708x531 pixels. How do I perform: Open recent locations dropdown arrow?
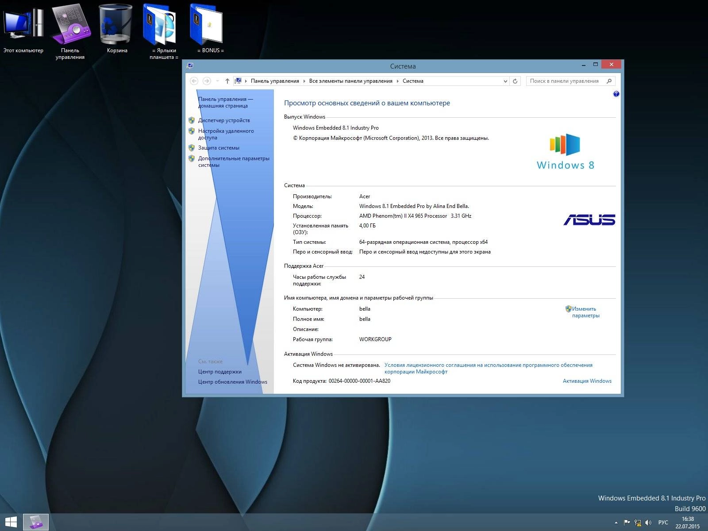[217, 81]
